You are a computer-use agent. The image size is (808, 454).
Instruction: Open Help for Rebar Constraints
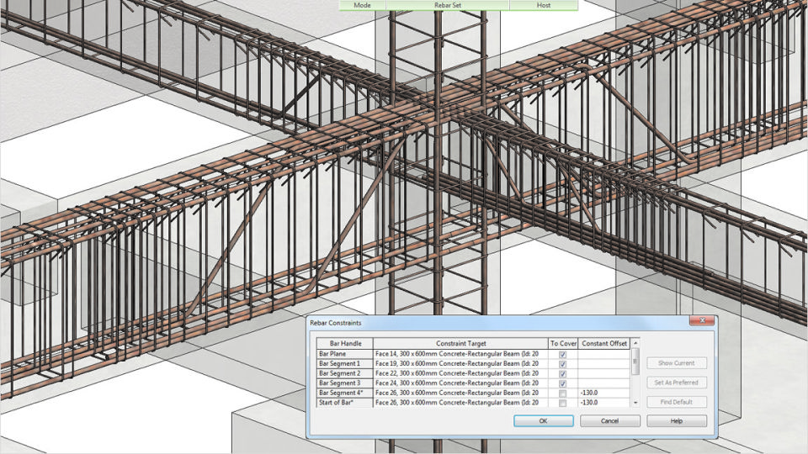point(677,420)
